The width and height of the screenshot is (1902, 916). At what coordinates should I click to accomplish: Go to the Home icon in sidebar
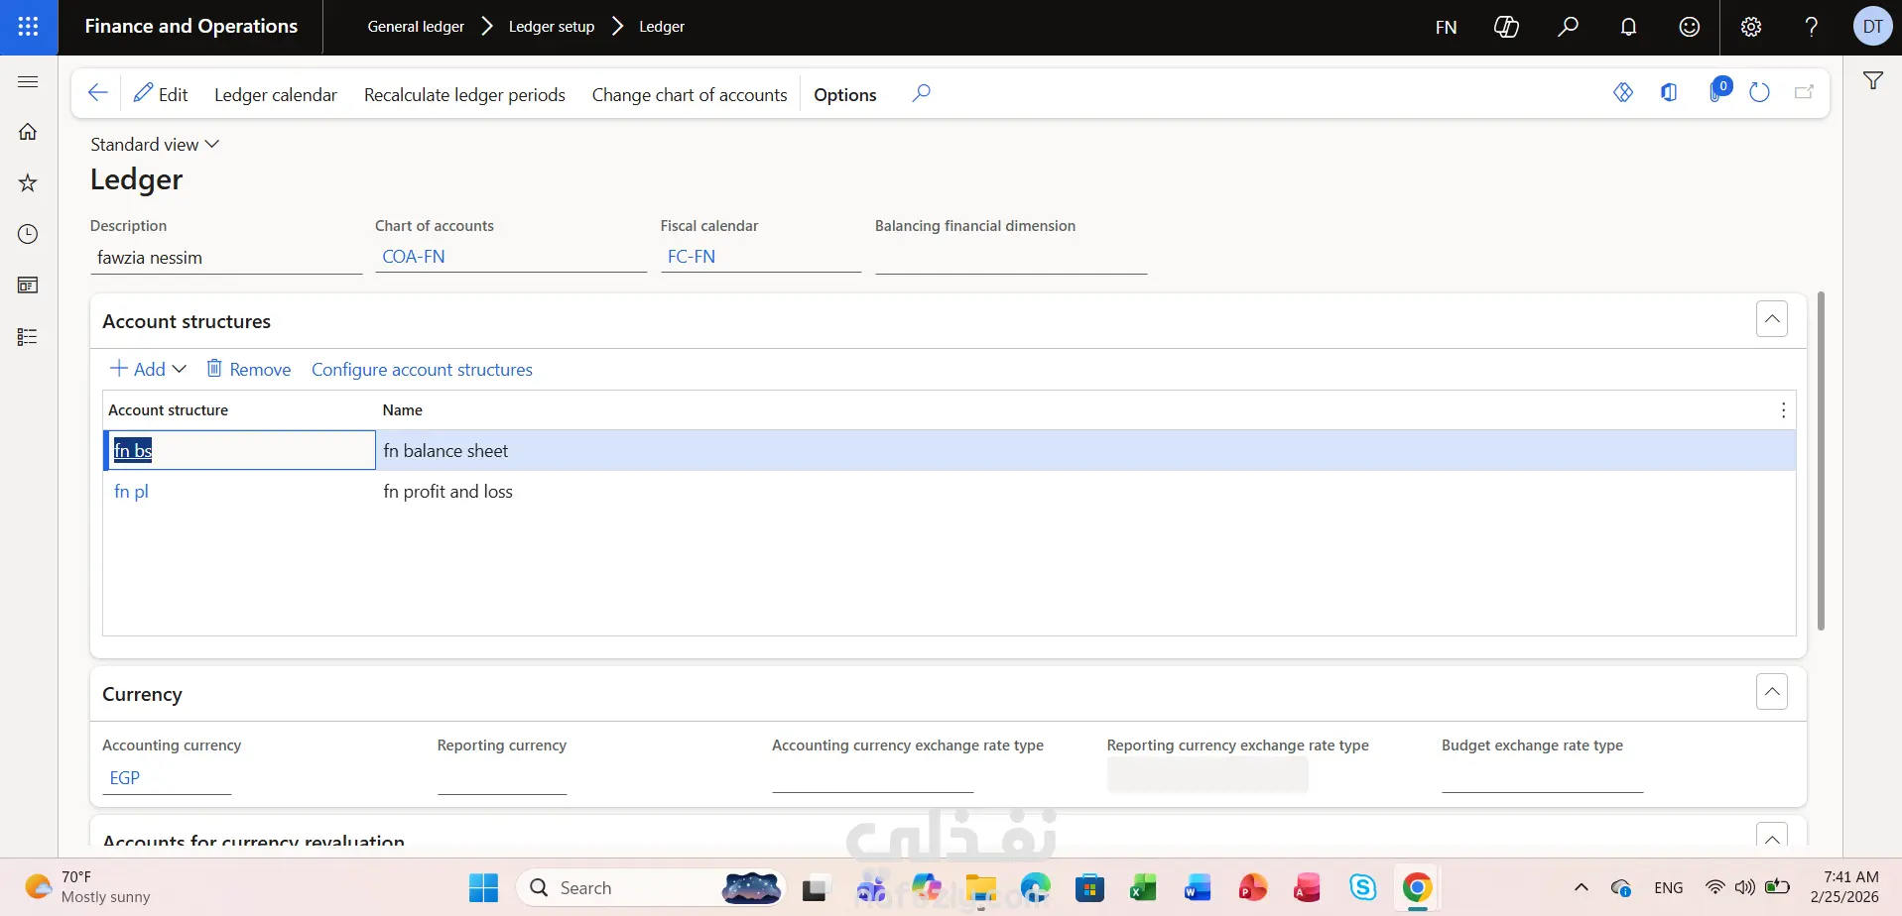pos(28,132)
